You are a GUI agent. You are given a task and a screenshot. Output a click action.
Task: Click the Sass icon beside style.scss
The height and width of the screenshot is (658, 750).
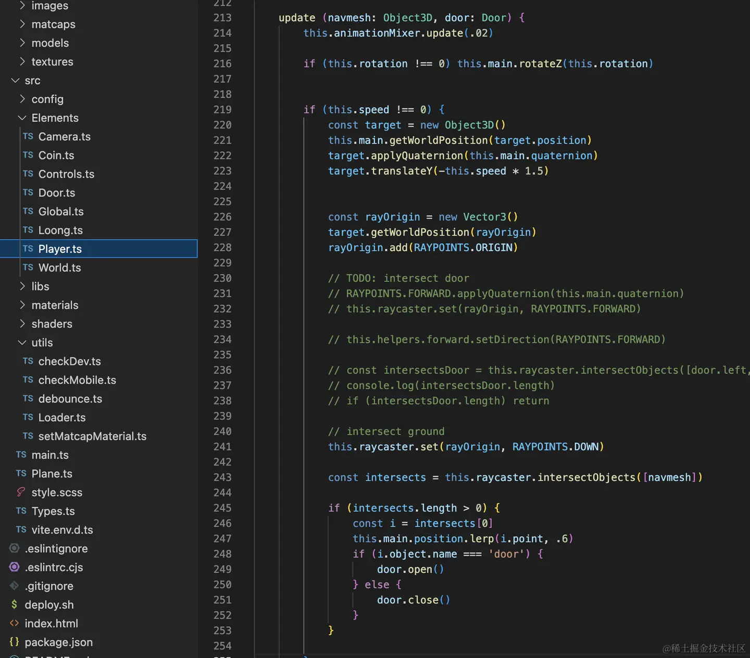tap(21, 492)
